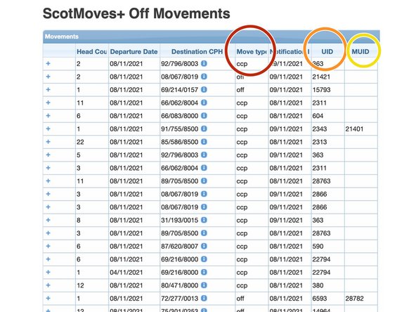Open info icon for 89/705/8500 with head count 3
The height and width of the screenshot is (312, 416).
point(204,233)
